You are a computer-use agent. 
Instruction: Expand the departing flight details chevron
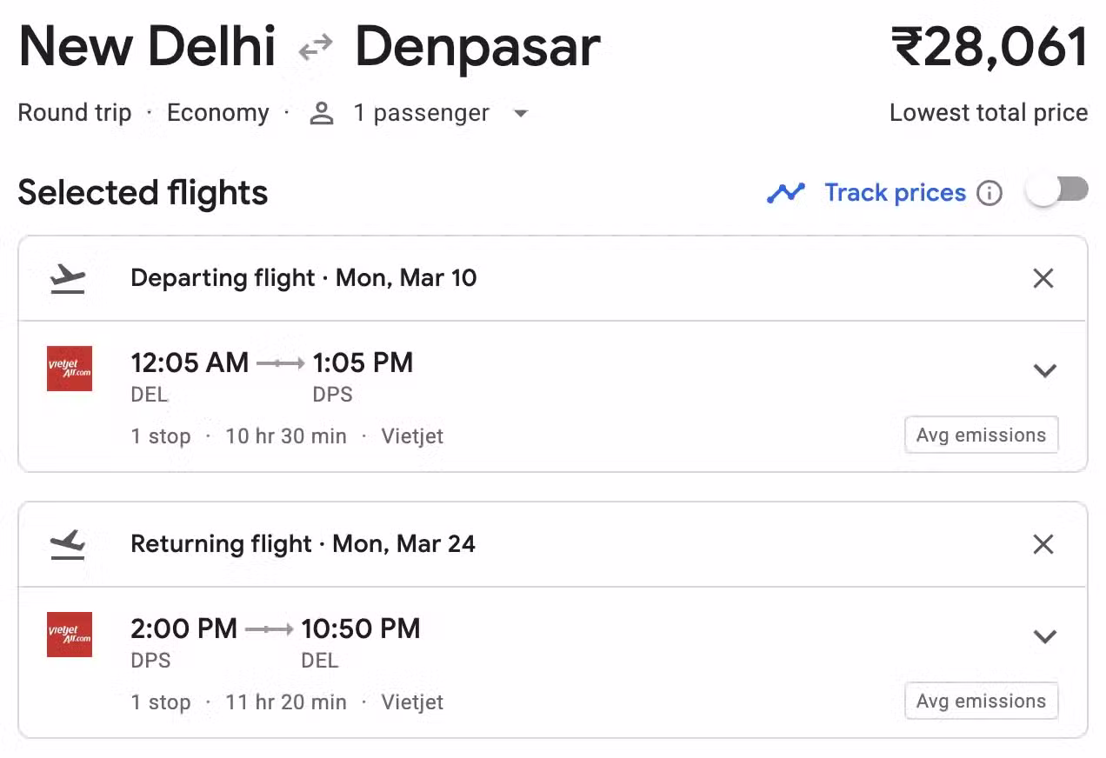click(1044, 370)
